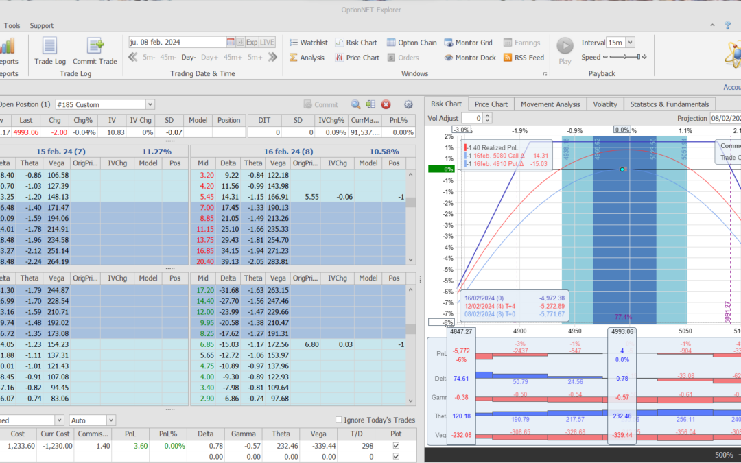741x463 pixels.
Task: Click the Commit Trade icon
Action: (x=95, y=47)
